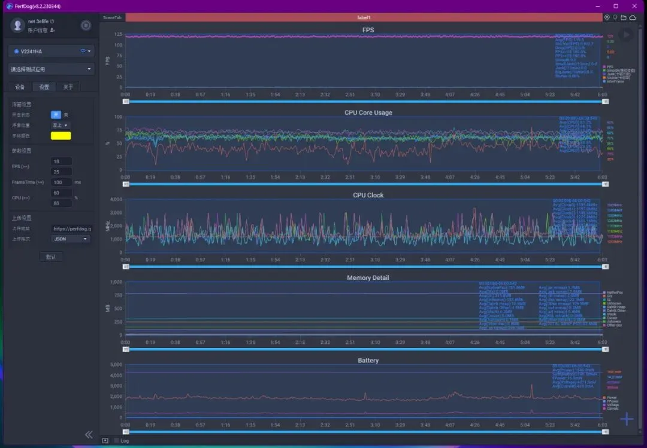
Task: Click the cloud upload icon
Action: point(633,17)
